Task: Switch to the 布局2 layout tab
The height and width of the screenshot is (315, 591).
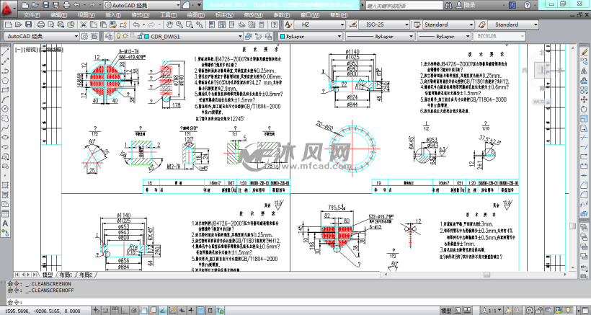Action: [x=86, y=275]
